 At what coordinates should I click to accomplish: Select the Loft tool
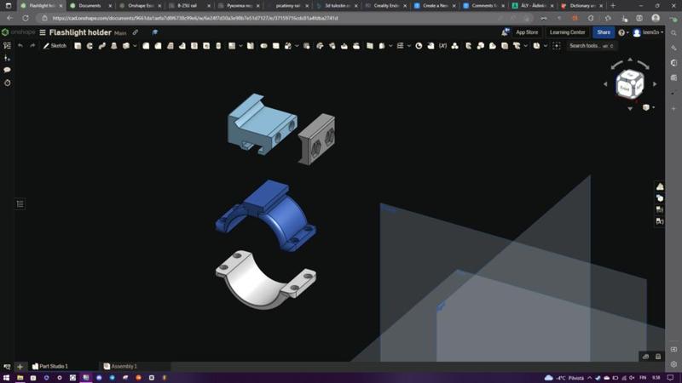pyautogui.click(x=114, y=46)
